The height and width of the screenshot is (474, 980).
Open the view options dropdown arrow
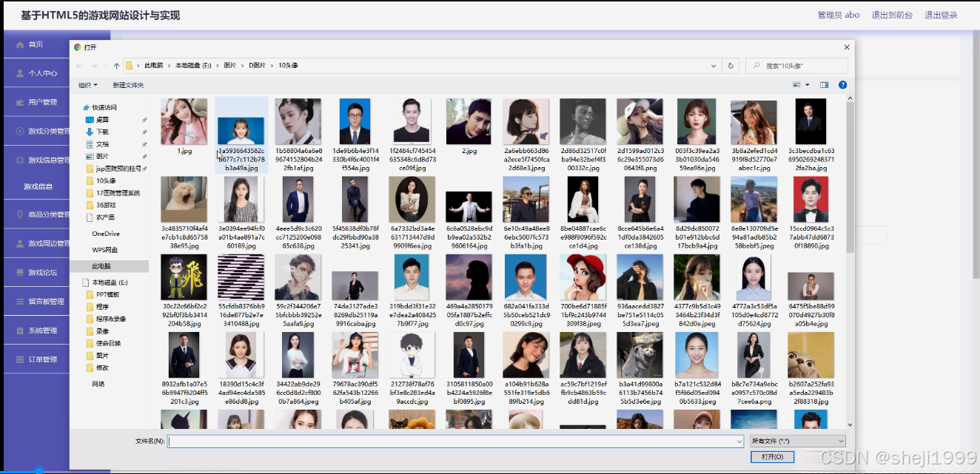[808, 85]
